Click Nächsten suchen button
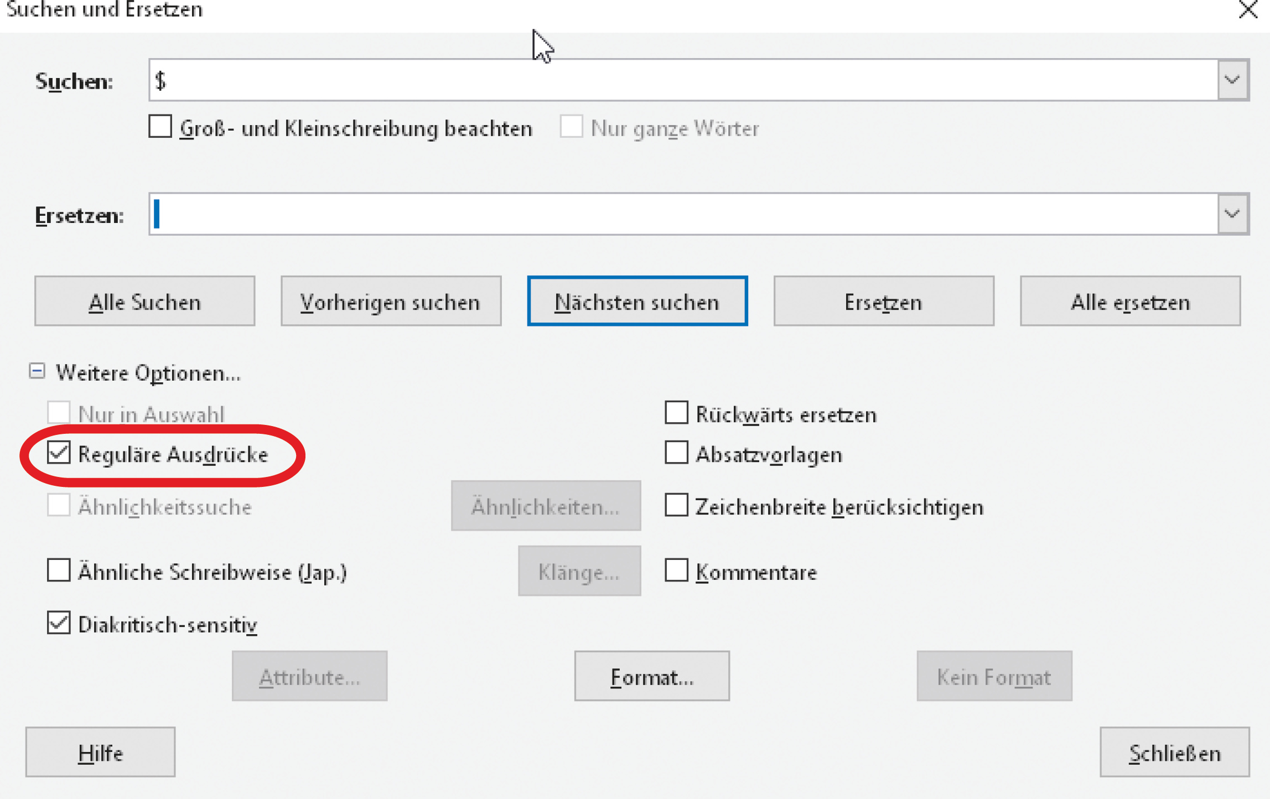Viewport: 1270px width, 799px height. pyautogui.click(x=637, y=302)
